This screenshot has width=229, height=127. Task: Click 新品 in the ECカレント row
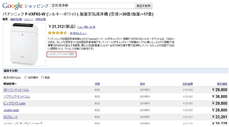[x=97, y=117]
